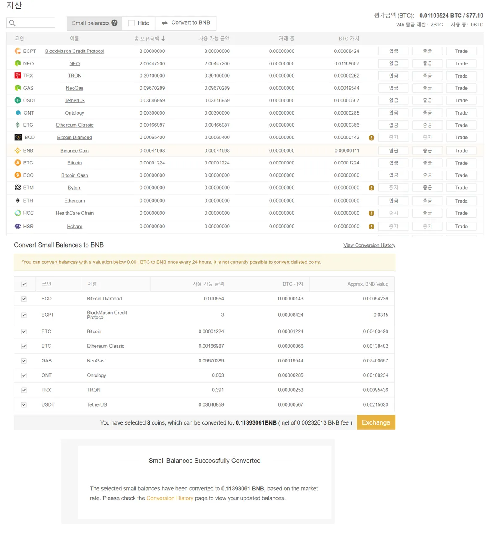Click deposit button for ETH row
Screen dimensions: 486x537
click(393, 201)
